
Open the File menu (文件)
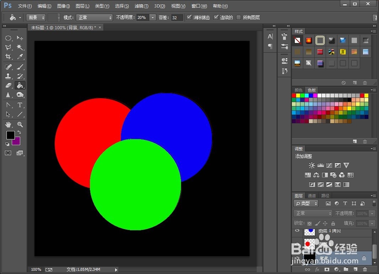(25, 6)
